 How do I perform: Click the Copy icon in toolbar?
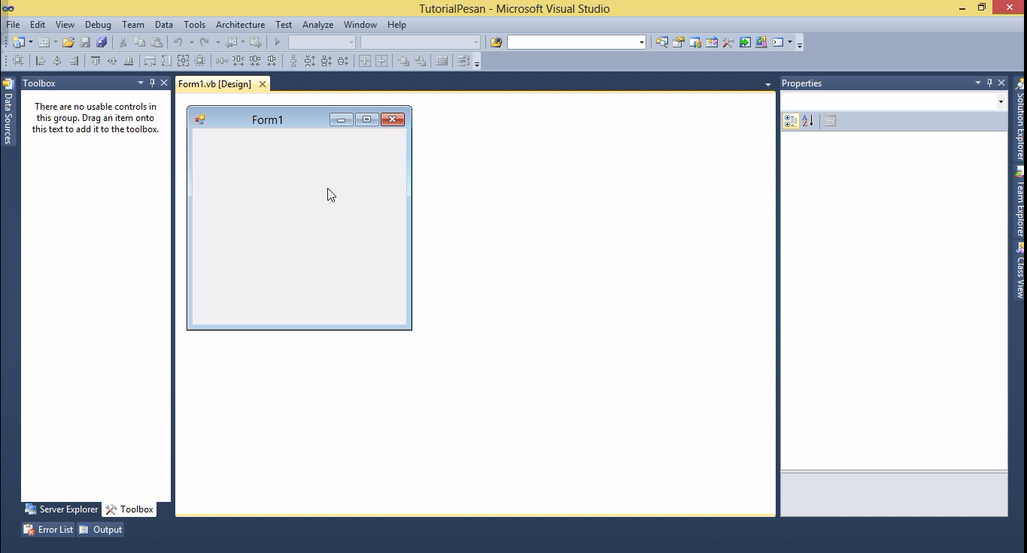[140, 42]
